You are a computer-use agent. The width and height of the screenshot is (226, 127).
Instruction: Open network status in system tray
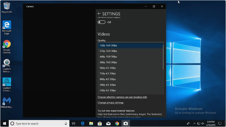point(199,123)
